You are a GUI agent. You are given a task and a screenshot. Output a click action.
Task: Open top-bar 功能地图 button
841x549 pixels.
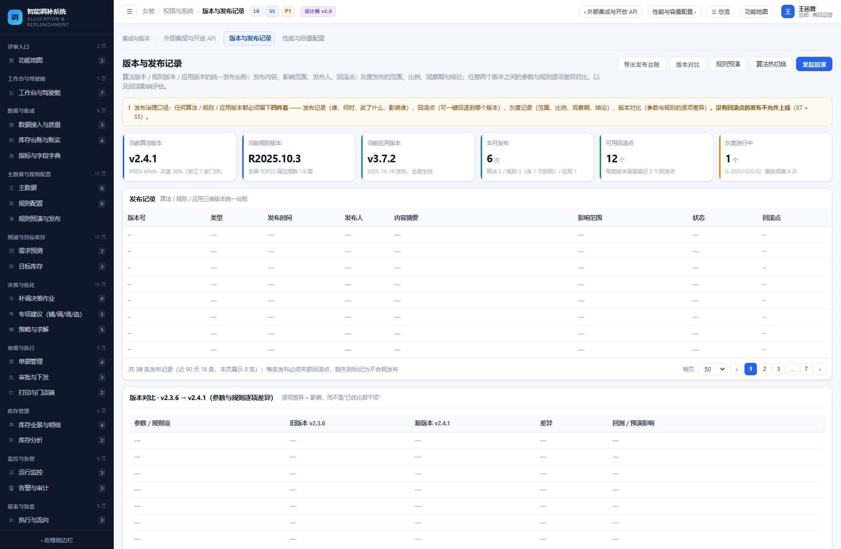point(756,12)
